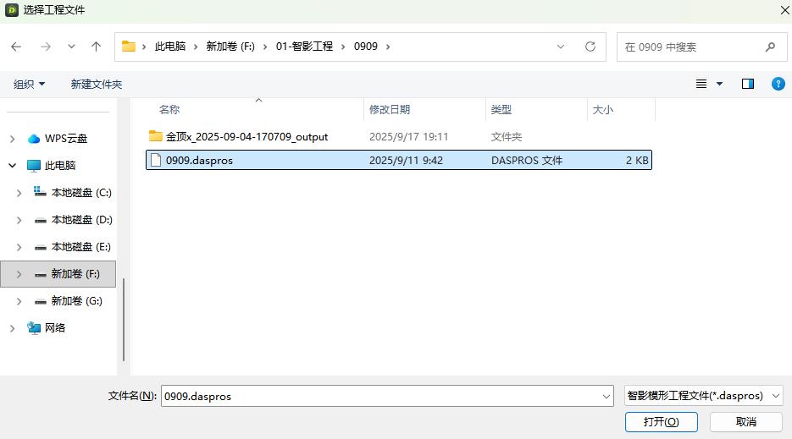
Task: Open 本地磁盘 (C:) in navigation pane
Action: click(x=81, y=193)
